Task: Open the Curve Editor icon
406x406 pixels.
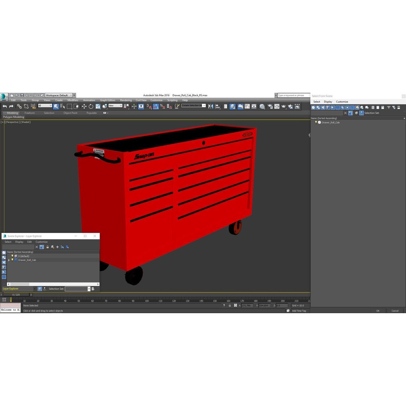Action: (x=247, y=106)
